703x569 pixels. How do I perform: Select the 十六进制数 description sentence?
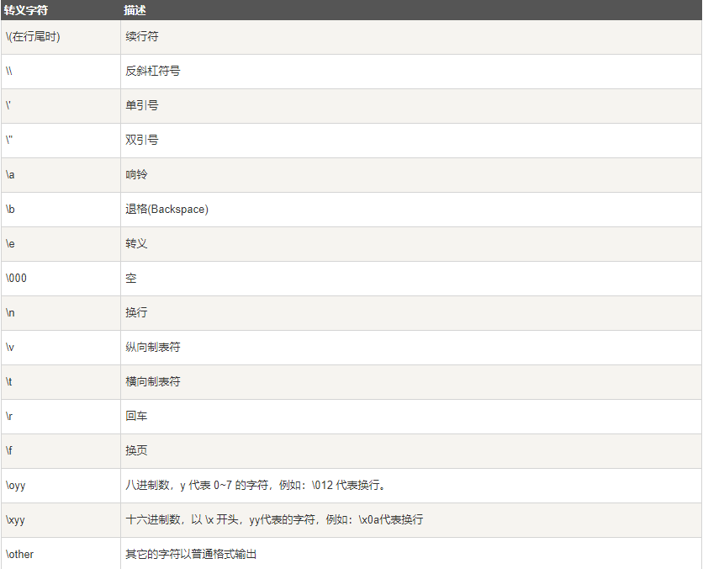click(x=274, y=520)
